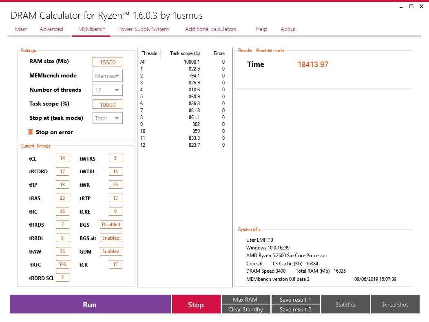Expand Stop at task mode dropdown

click(x=108, y=118)
